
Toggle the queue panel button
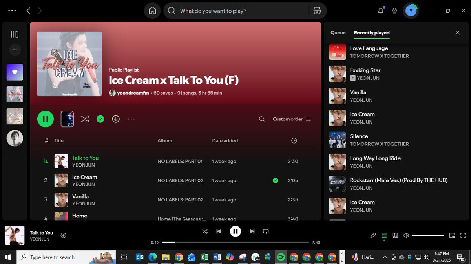(384, 235)
